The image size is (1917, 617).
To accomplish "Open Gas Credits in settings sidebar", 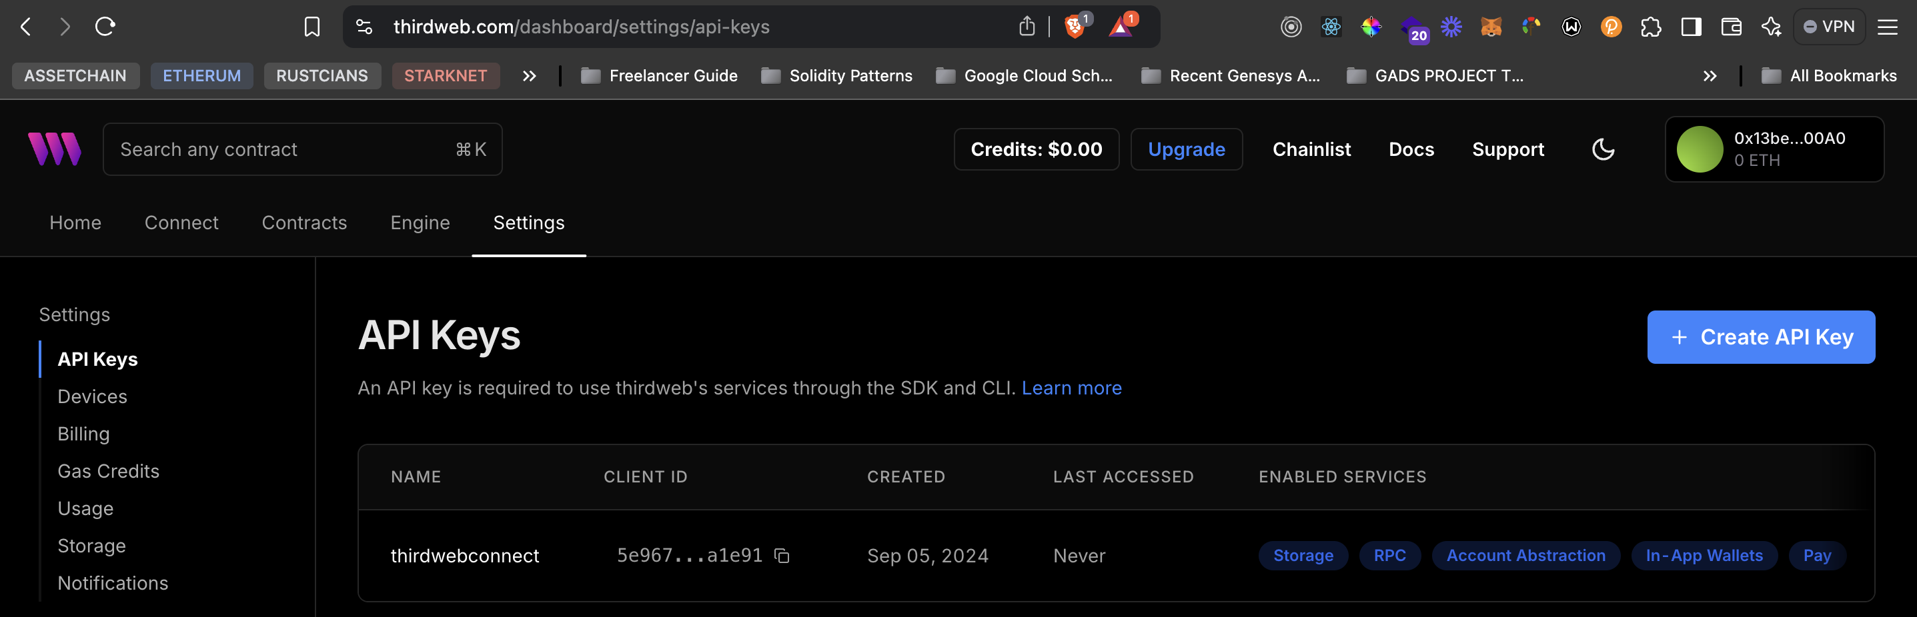I will tap(109, 470).
